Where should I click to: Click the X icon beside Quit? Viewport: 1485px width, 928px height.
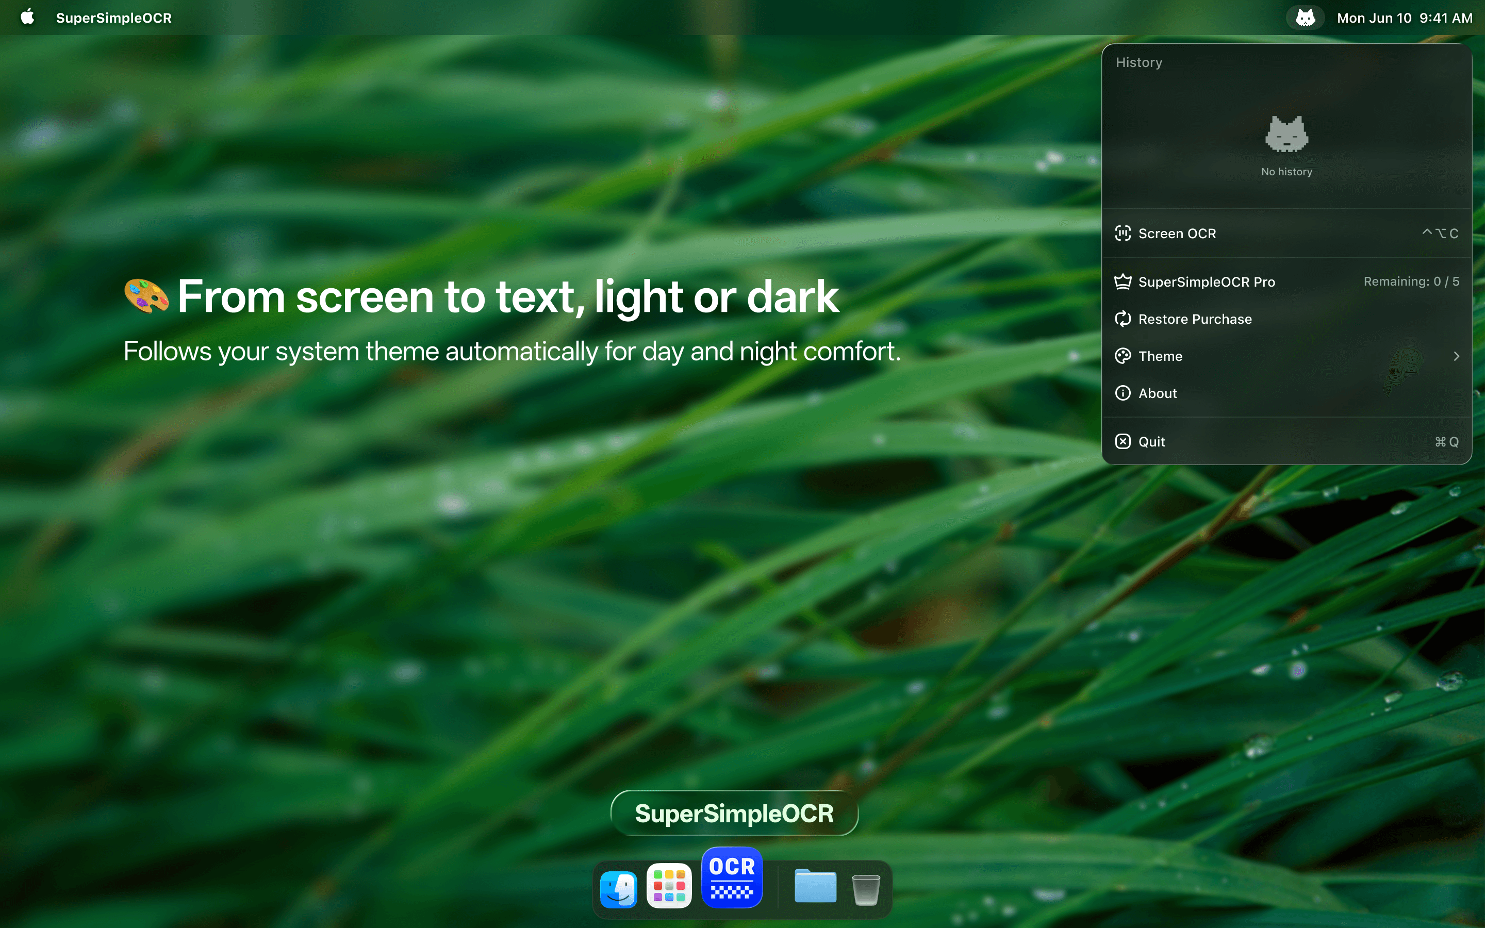1124,441
